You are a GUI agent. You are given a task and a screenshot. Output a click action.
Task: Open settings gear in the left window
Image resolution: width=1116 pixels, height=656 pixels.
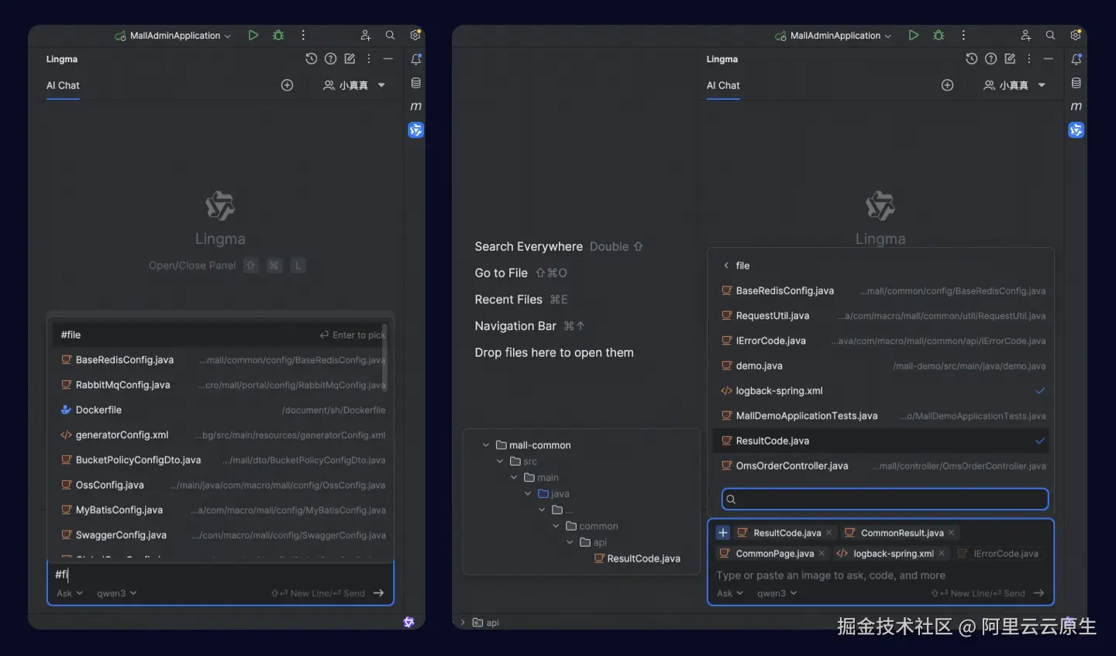pyautogui.click(x=415, y=36)
